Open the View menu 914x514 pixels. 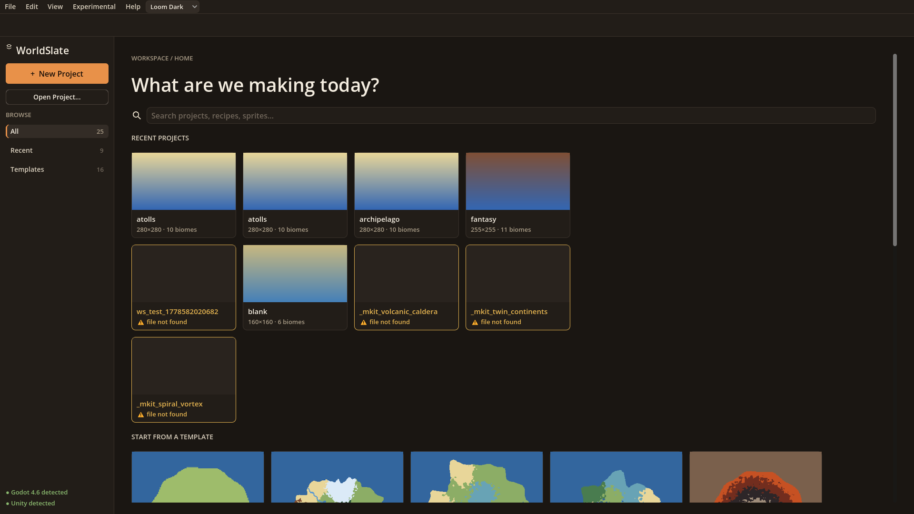click(x=55, y=7)
